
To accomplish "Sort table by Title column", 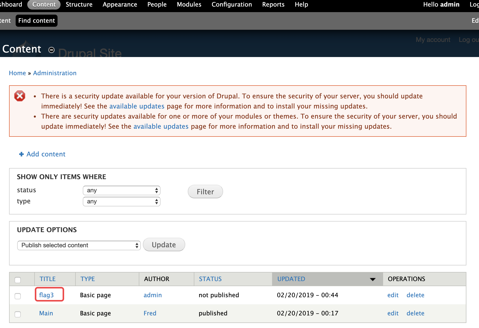I will (47, 279).
